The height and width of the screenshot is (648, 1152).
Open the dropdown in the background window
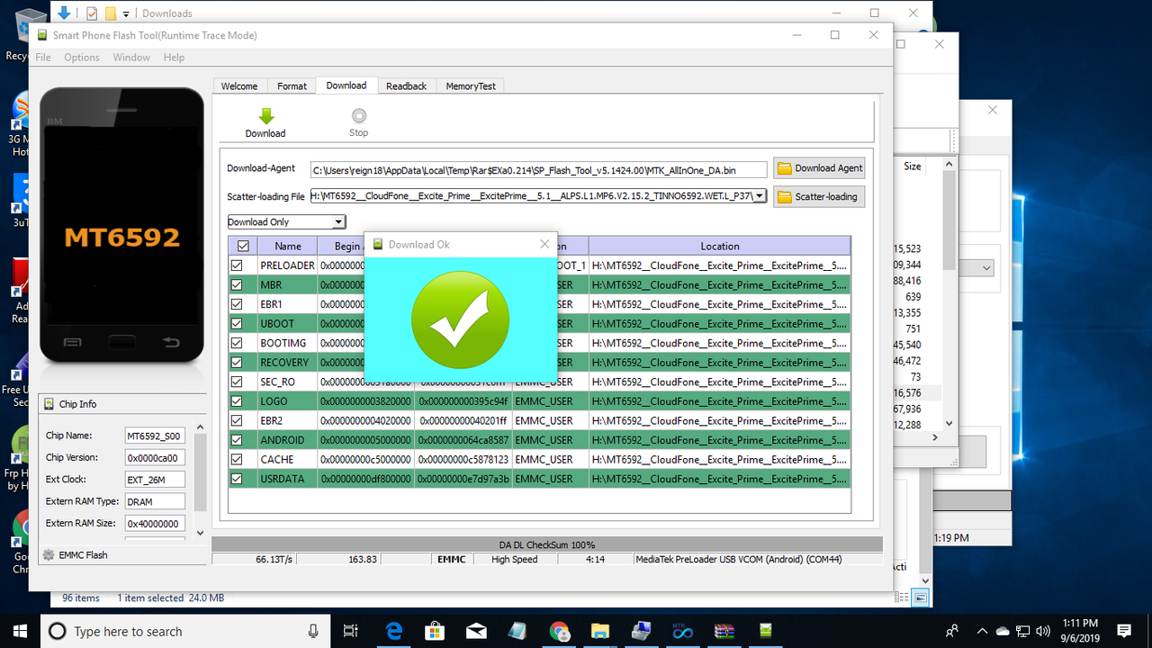point(987,268)
